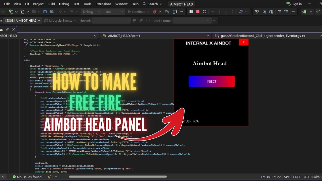Click the thread flag icon

coord(135,21)
